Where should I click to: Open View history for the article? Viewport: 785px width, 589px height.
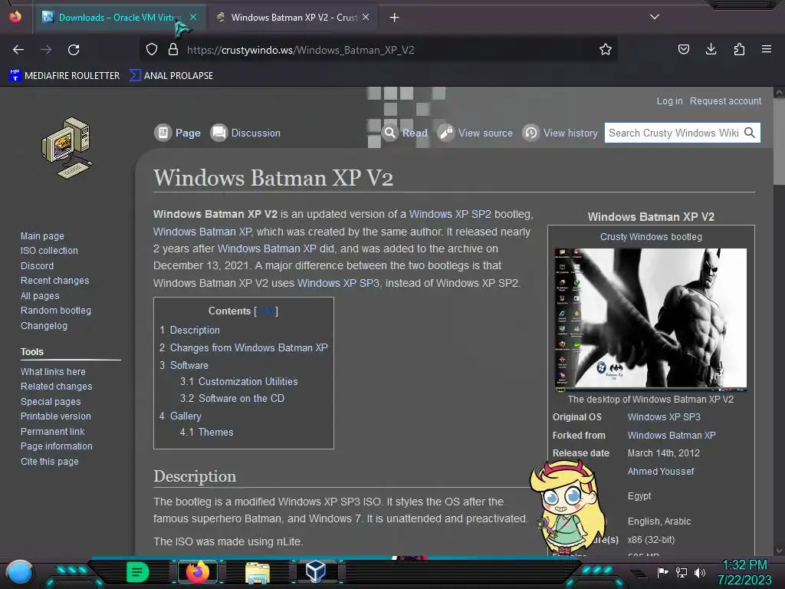coord(560,133)
